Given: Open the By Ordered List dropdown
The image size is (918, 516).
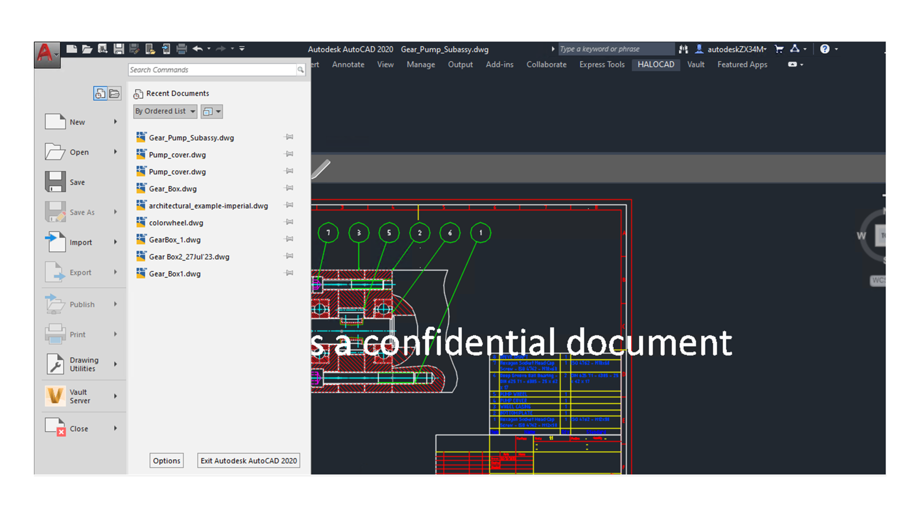Looking at the screenshot, I should [x=165, y=111].
